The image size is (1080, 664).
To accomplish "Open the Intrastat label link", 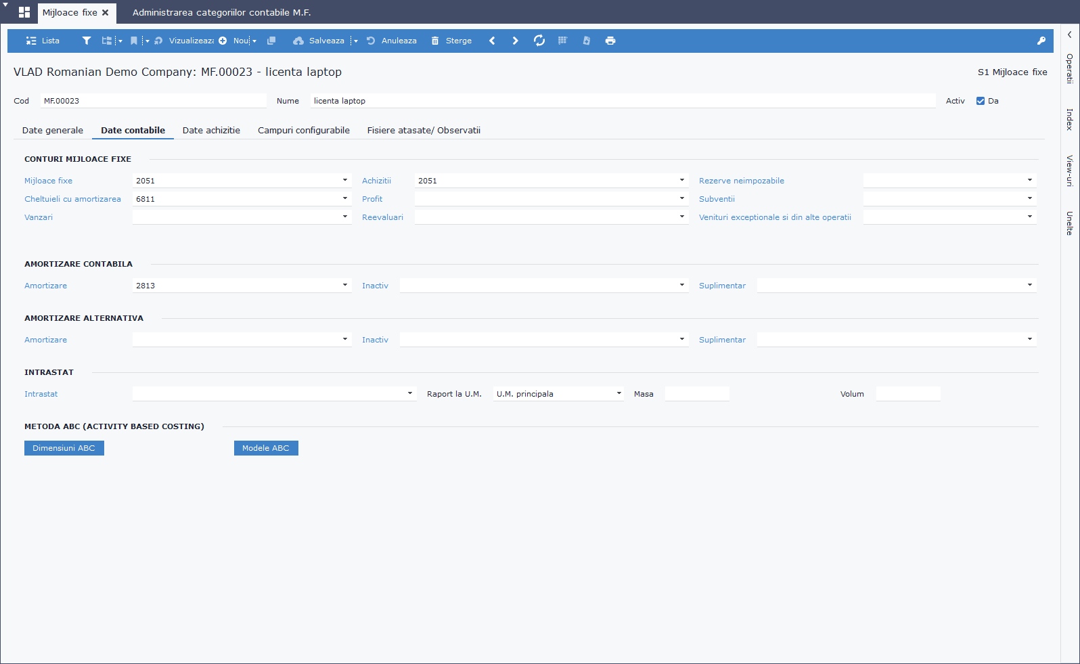I will pos(41,394).
